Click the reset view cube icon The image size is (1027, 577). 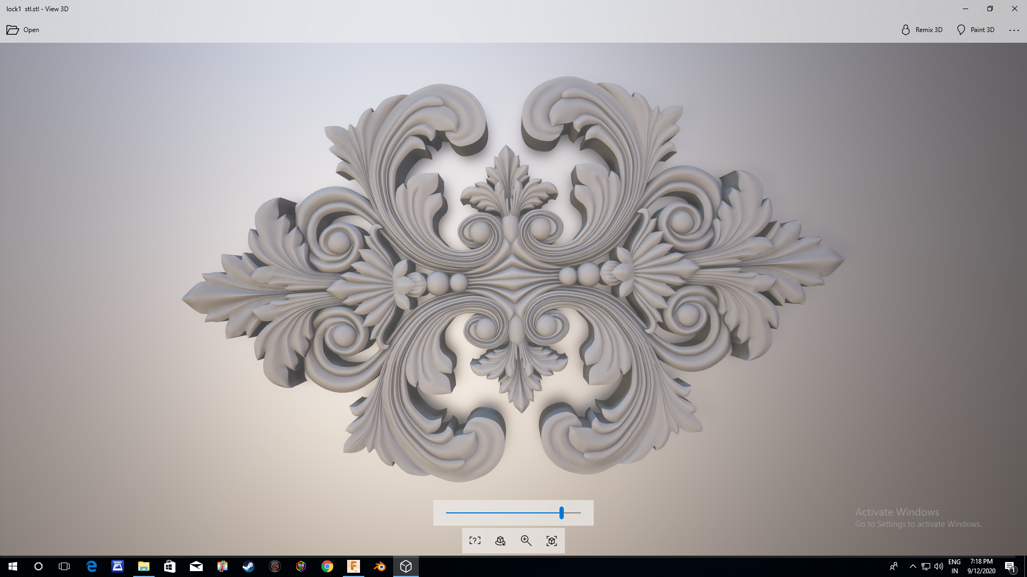click(x=552, y=541)
